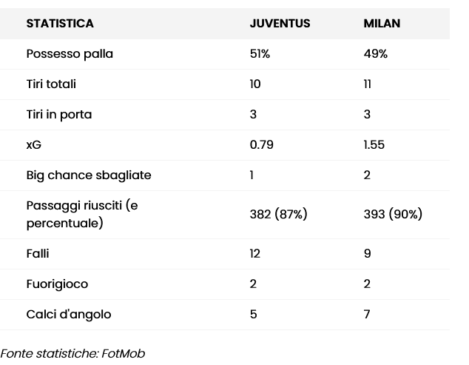This screenshot has height=365, width=469.
Task: Click the JUVENTUS column header
Action: coord(280,24)
